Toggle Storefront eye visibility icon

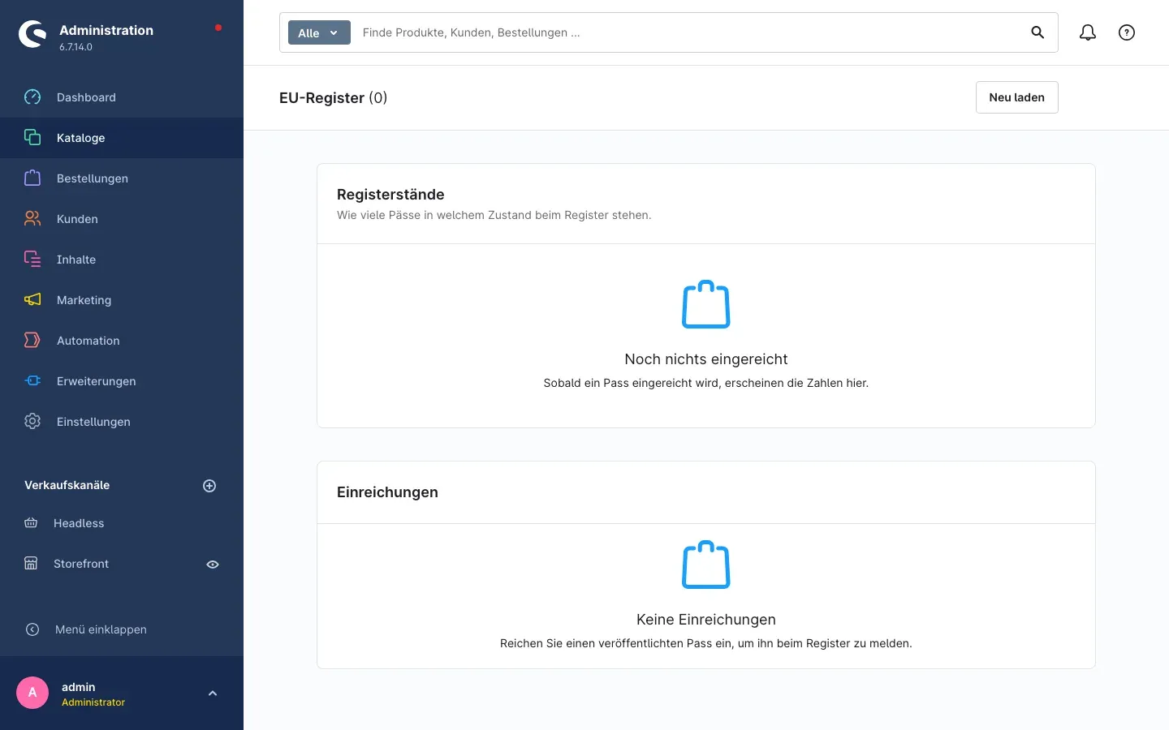pos(213,565)
